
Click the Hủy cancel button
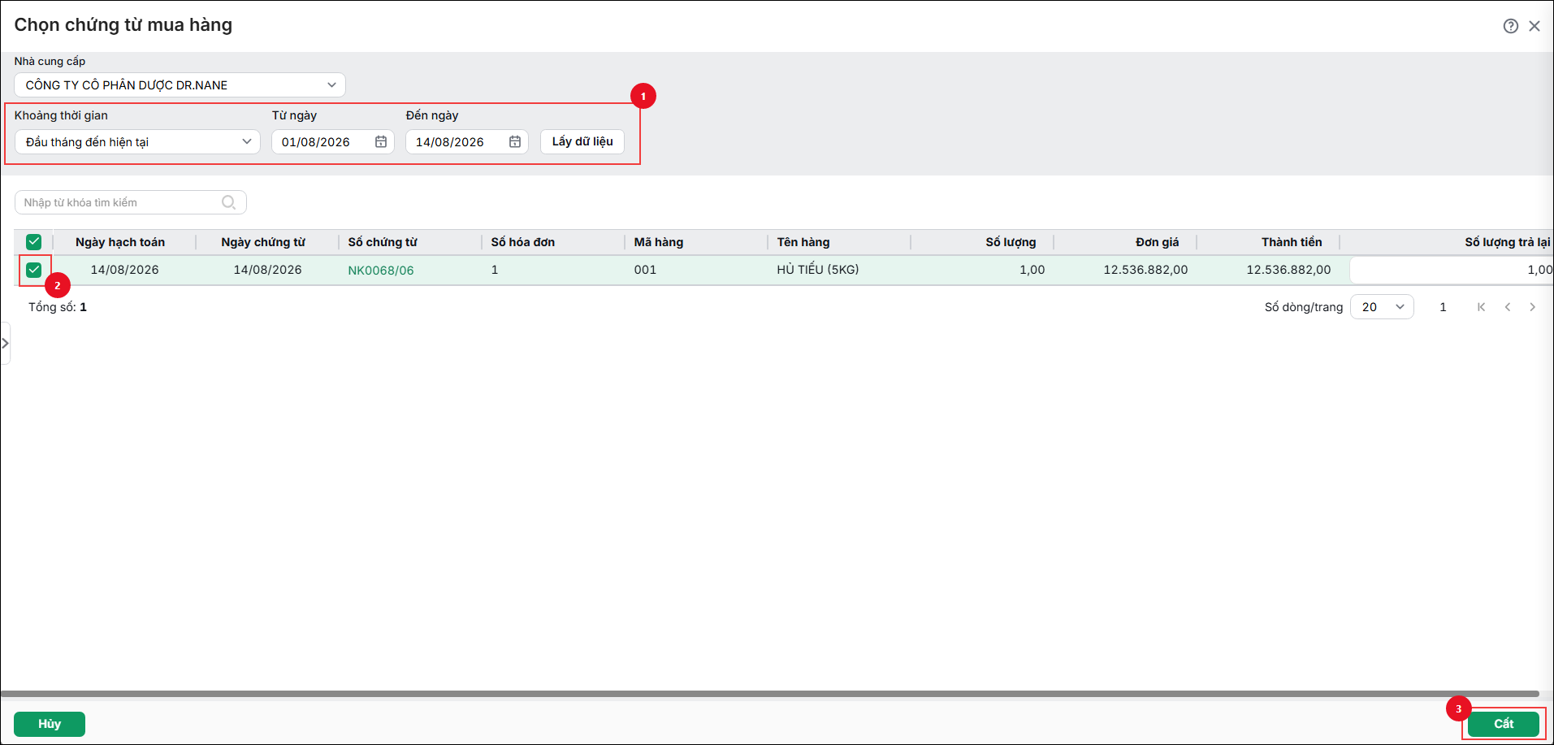tap(50, 724)
